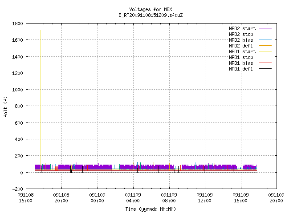Click the green NPD2 stop legend line
This screenshot has height=213, width=285.
click(x=265, y=34)
